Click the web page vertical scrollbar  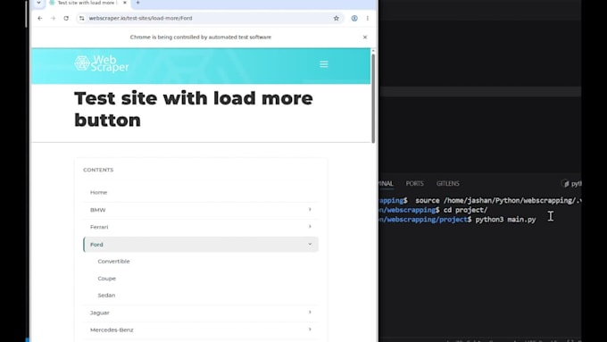tap(373, 98)
